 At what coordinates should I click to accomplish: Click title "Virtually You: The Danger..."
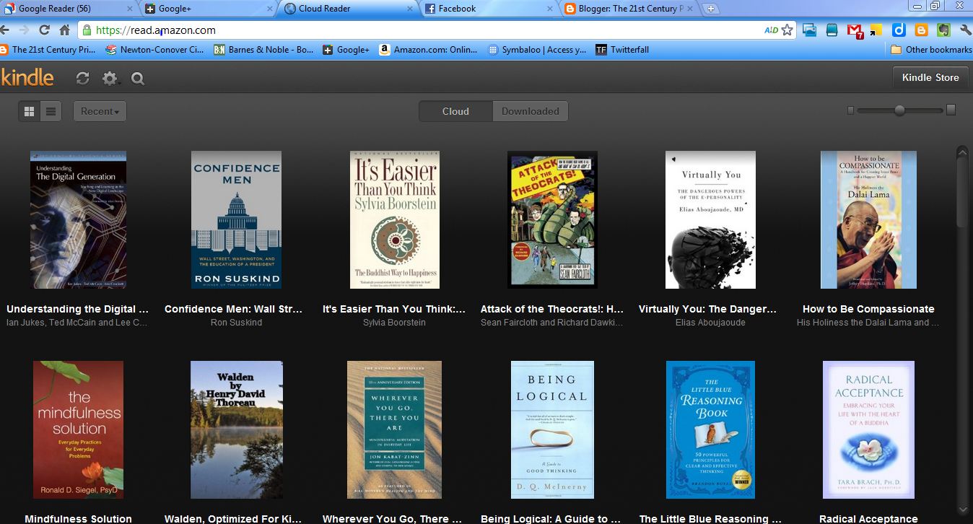point(708,309)
